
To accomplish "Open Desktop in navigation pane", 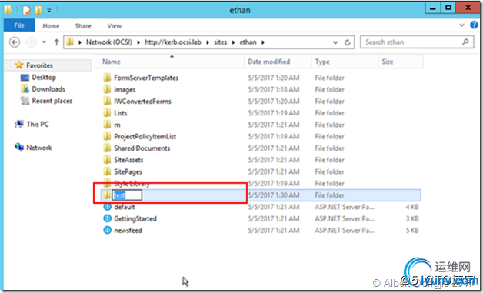I will (44, 78).
